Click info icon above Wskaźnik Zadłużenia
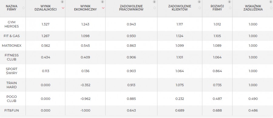The width and height of the screenshot is (273, 118). 271,2
